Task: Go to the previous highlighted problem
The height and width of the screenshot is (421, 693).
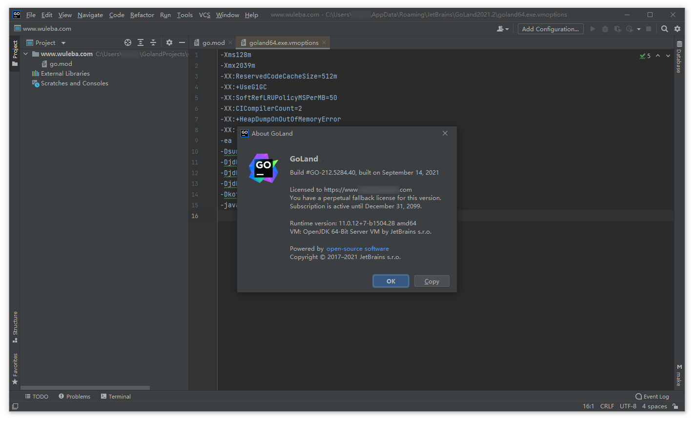Action: (658, 56)
